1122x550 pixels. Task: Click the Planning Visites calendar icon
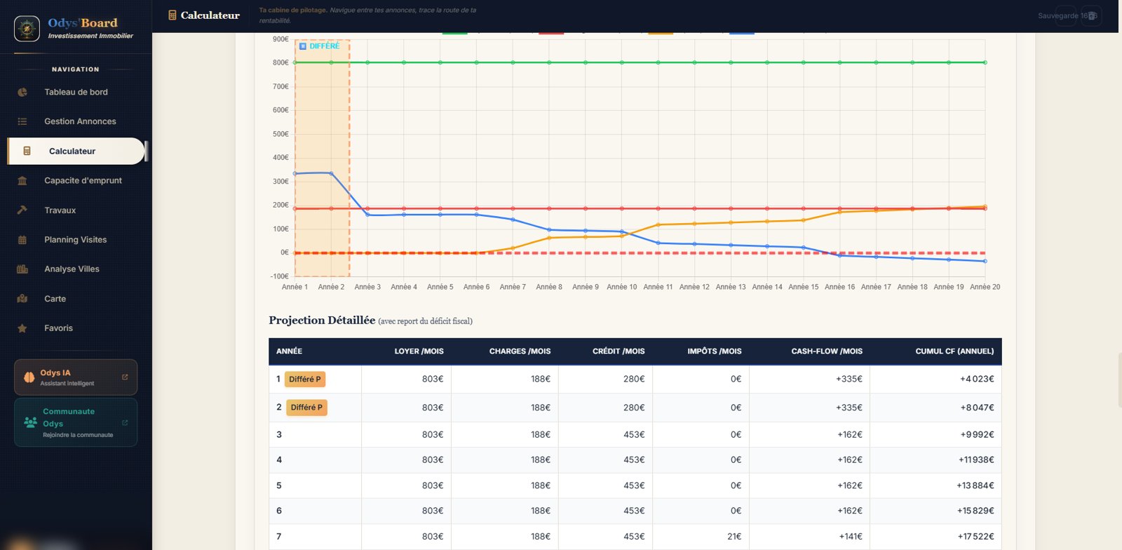[22, 240]
